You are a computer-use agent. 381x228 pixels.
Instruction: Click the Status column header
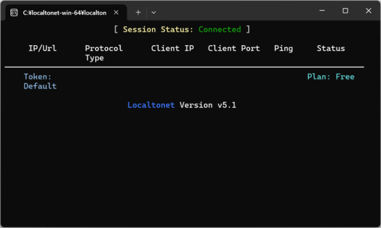coord(331,48)
